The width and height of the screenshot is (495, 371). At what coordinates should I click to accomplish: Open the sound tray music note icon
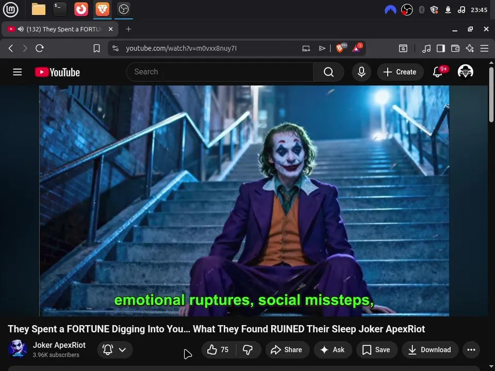[x=461, y=10]
